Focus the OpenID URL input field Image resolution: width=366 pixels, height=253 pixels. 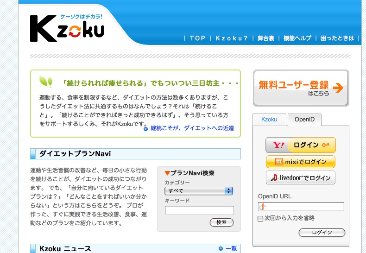click(x=301, y=207)
